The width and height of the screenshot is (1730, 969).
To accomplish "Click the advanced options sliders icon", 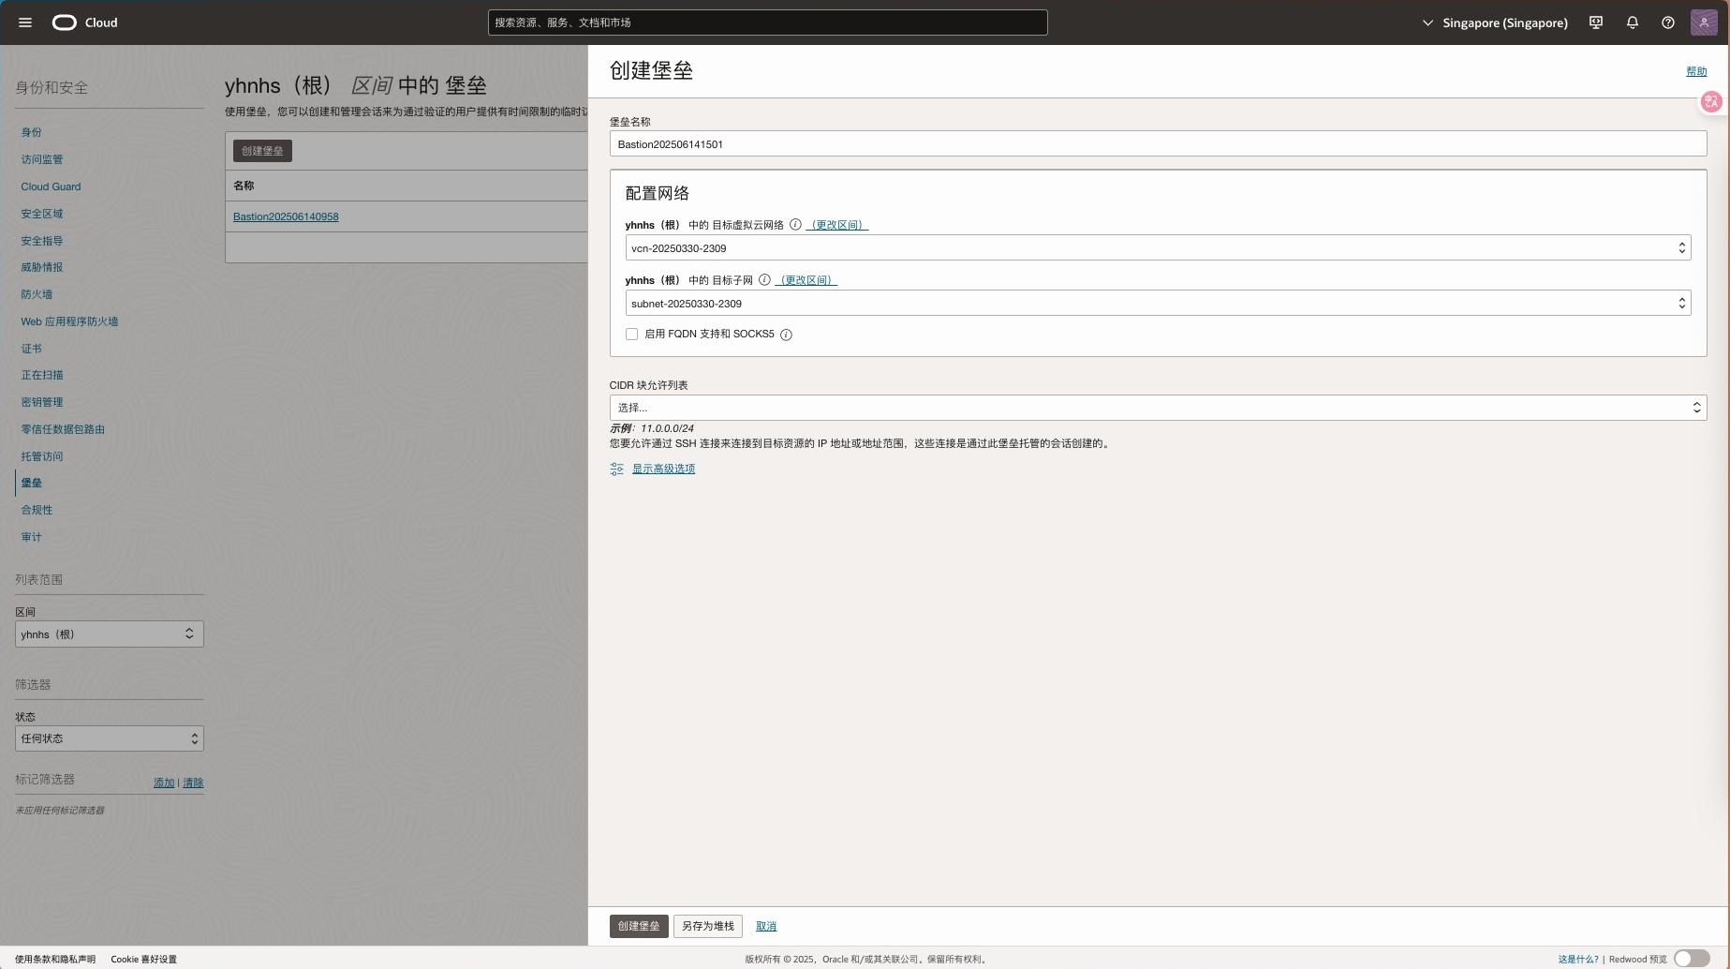I will 616,469.
